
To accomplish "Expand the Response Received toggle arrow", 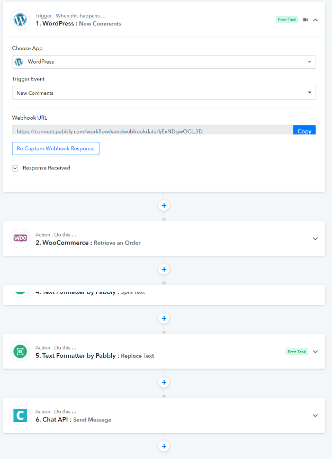I will [15, 168].
